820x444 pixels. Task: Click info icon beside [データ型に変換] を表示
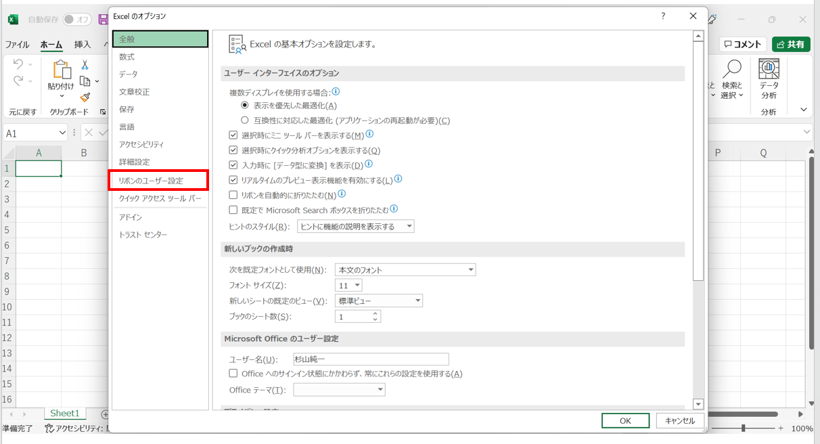(369, 164)
